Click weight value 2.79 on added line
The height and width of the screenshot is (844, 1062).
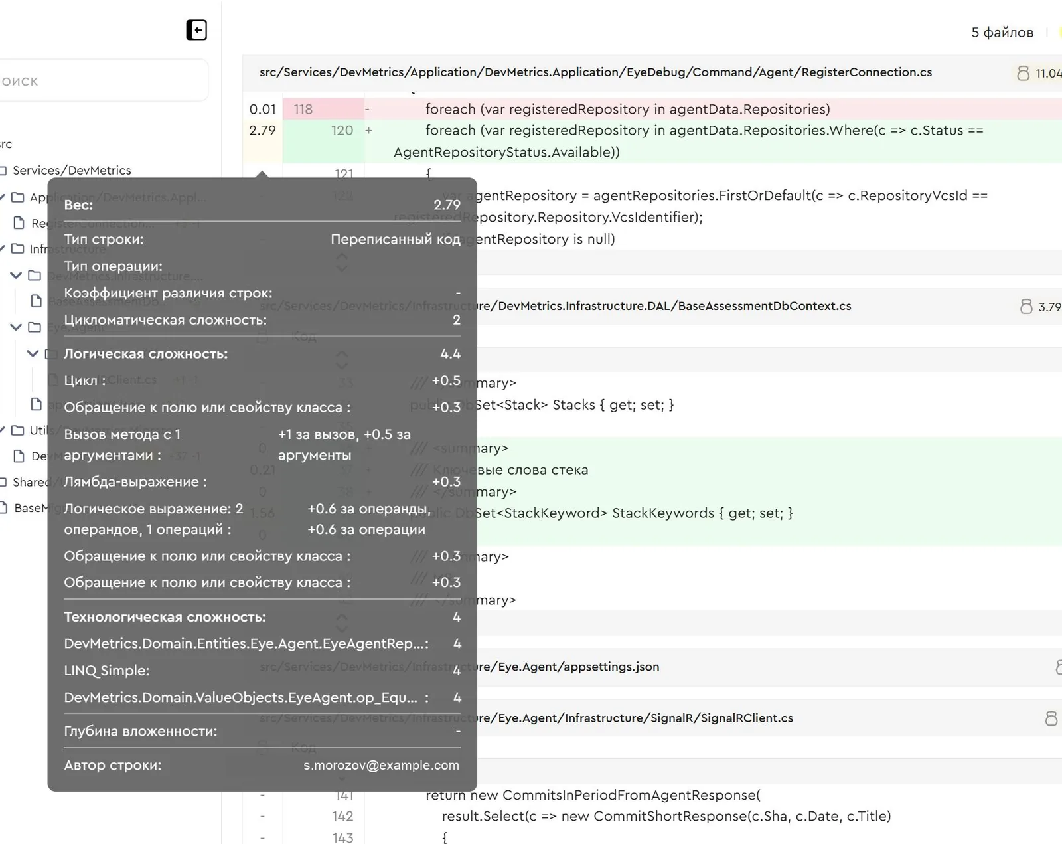(262, 131)
